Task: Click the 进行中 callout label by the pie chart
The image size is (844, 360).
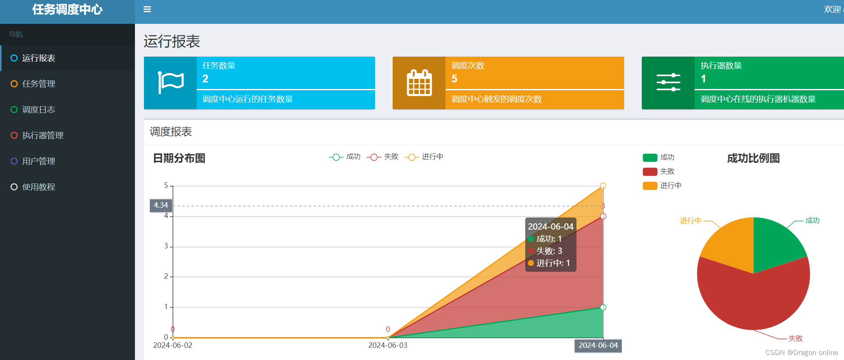Action: point(691,221)
